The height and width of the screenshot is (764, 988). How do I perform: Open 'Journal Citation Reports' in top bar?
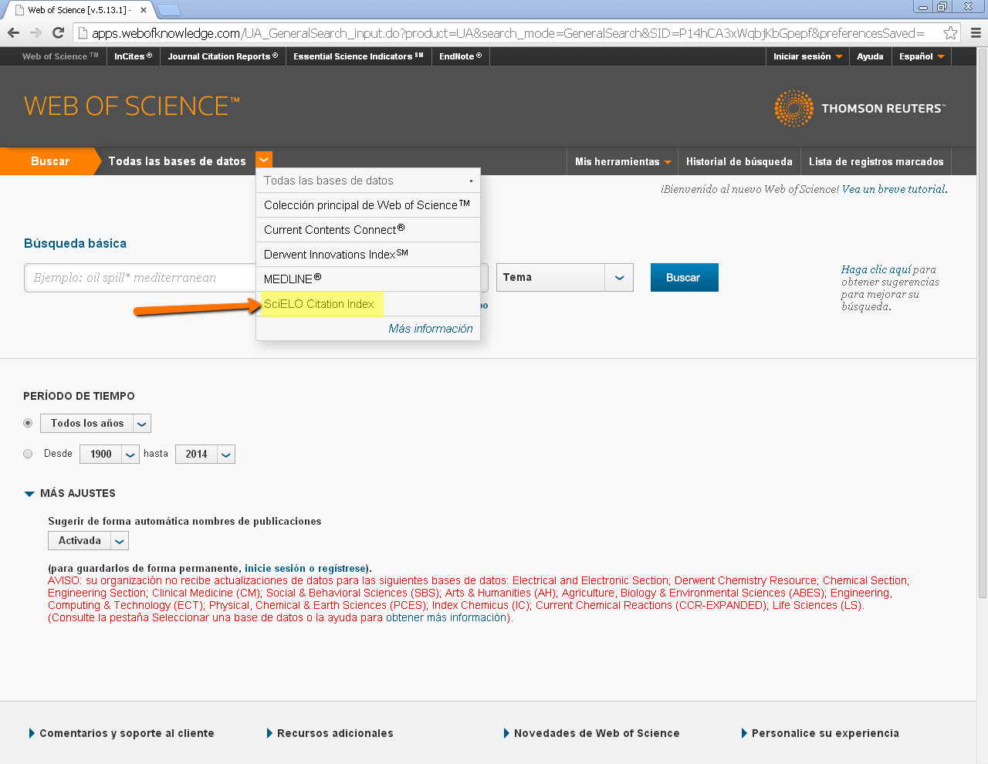point(222,56)
